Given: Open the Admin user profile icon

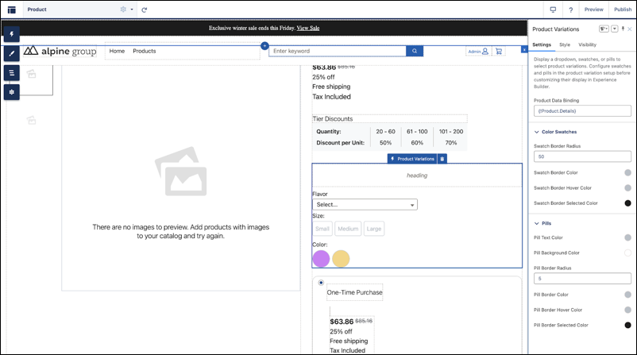Looking at the screenshot, I should (x=485, y=51).
